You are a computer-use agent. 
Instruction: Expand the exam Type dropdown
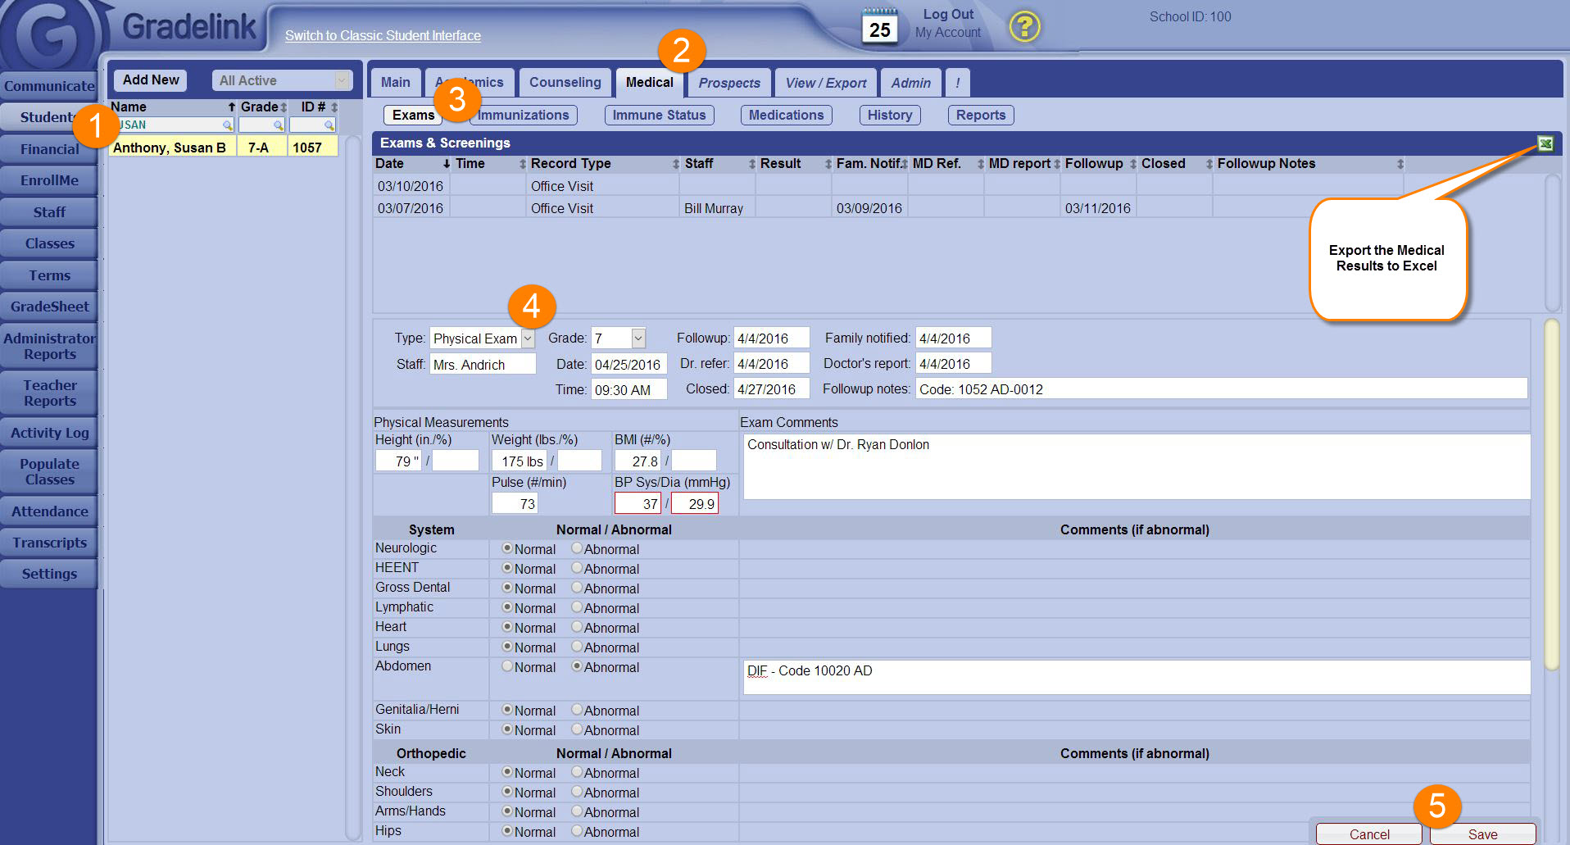click(528, 338)
